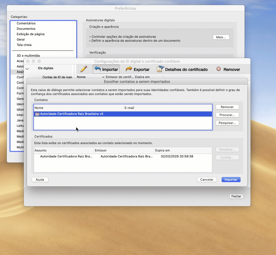Screen dimensions: 276x255
Task: Click the Procurar... button
Action: pos(227,115)
